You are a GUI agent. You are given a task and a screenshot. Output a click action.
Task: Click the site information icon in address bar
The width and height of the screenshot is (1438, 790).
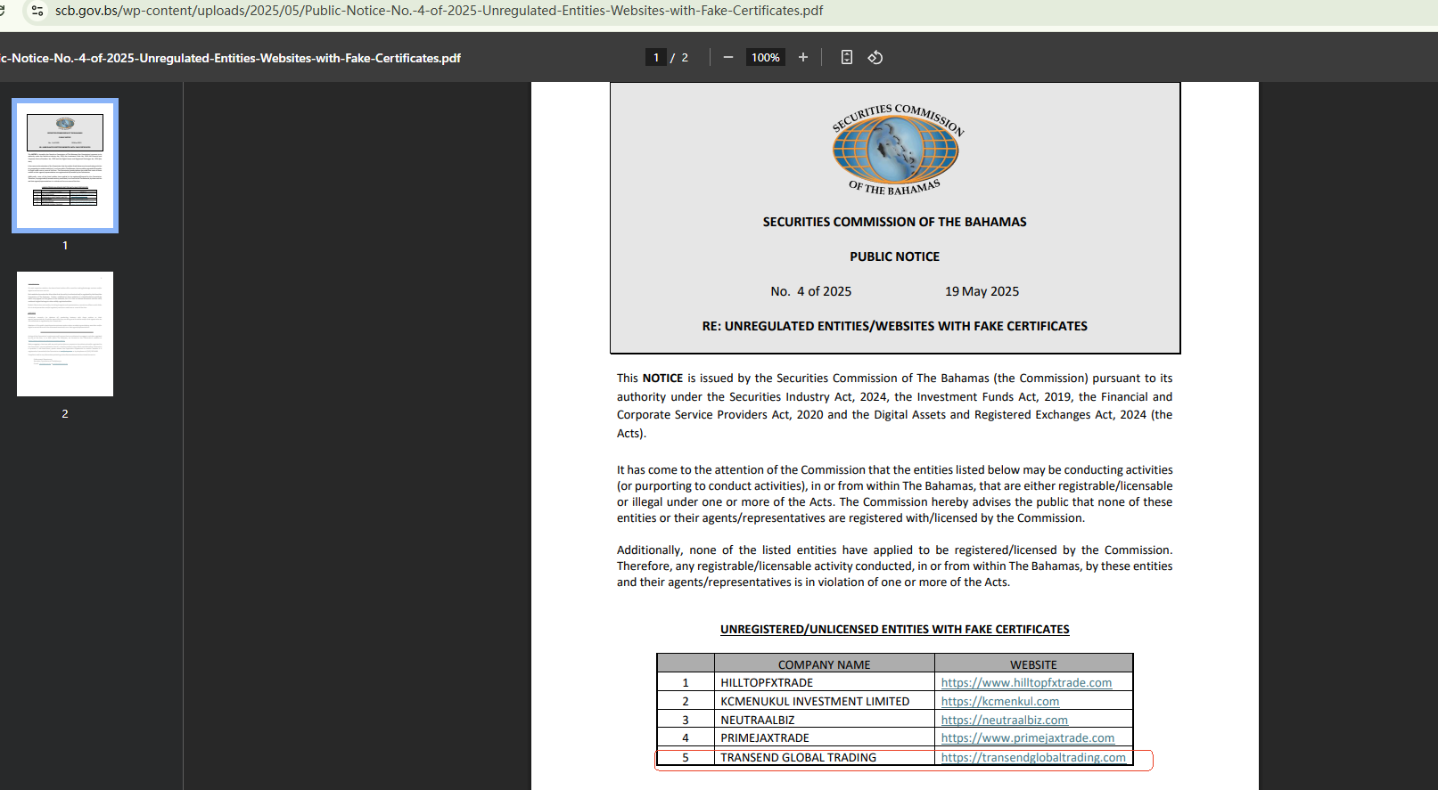pyautogui.click(x=37, y=11)
